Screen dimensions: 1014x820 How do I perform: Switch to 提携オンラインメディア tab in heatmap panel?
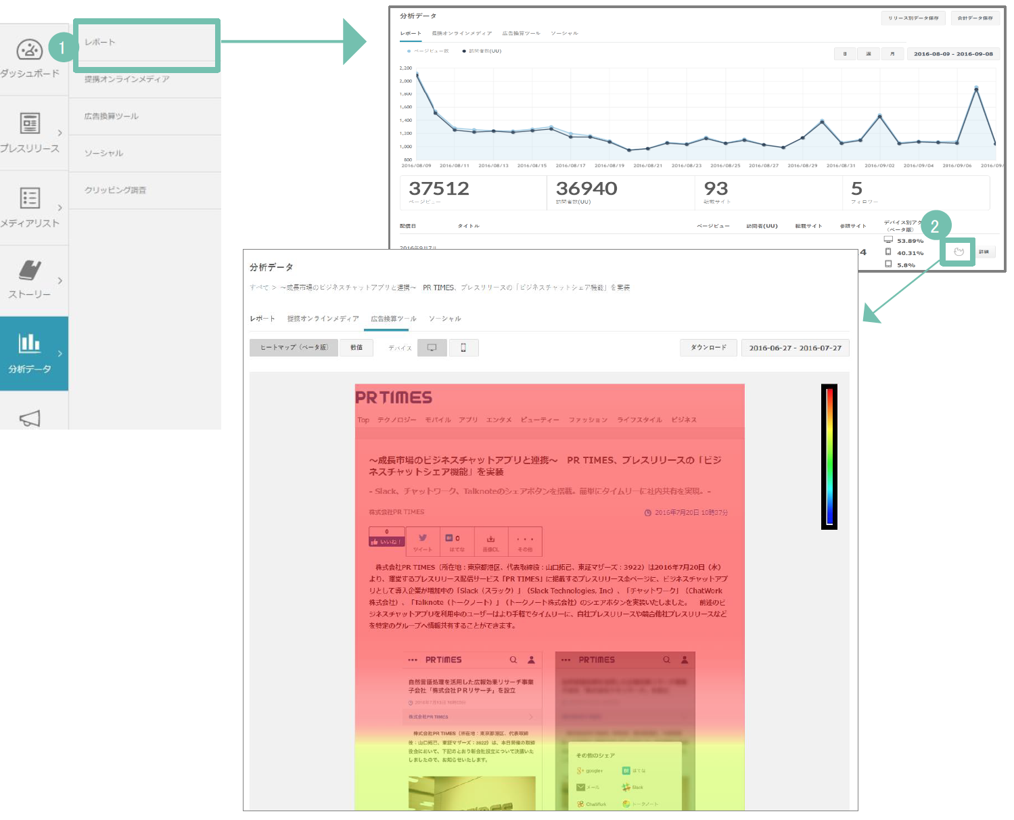click(x=323, y=319)
